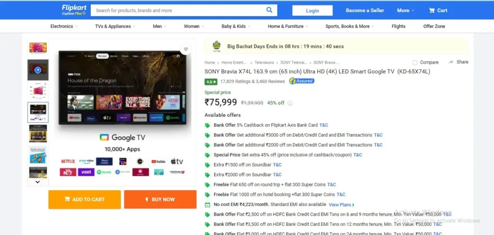The image size is (494, 235).
Task: Show more thumbnails with down chevron
Action: click(38, 182)
